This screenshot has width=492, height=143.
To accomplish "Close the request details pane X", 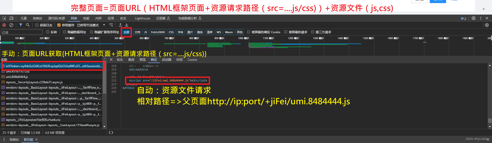I will (111, 59).
